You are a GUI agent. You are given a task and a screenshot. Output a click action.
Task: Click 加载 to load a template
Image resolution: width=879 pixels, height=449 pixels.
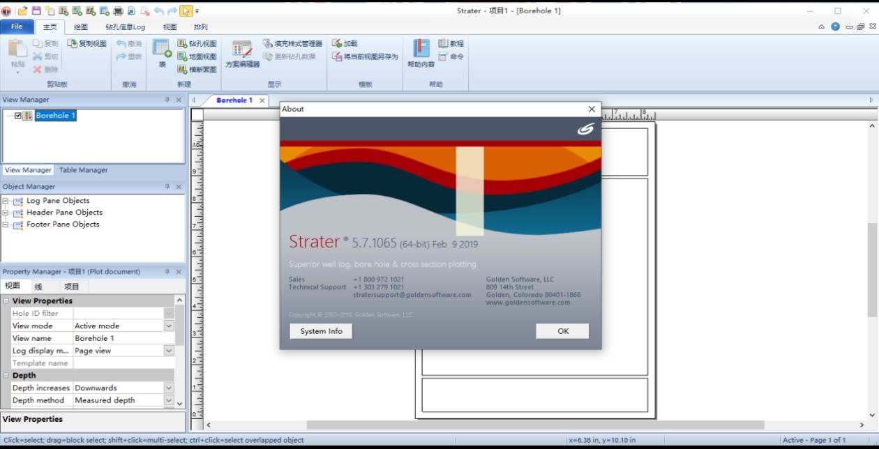[x=345, y=43]
